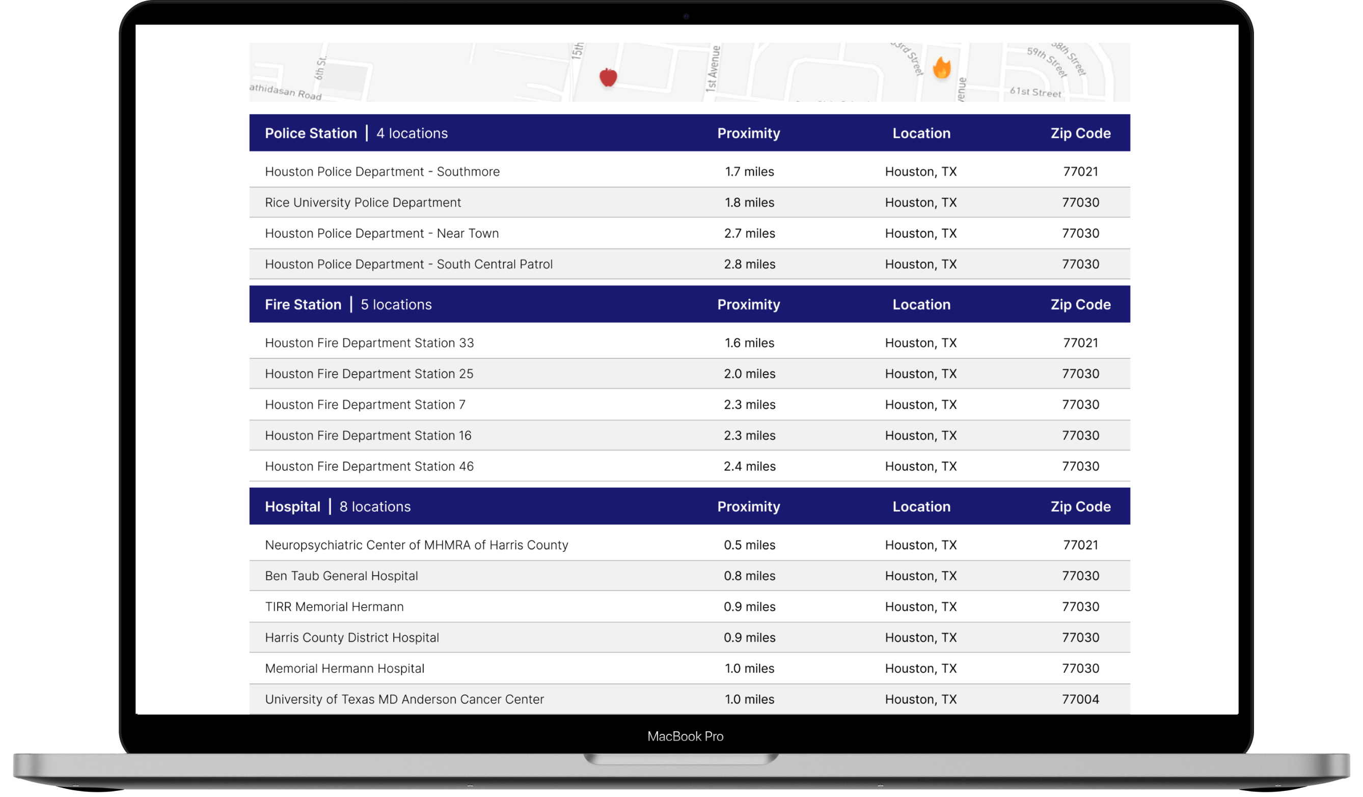
Task: Select Houston Police Department - Southmore row
Action: (x=689, y=172)
